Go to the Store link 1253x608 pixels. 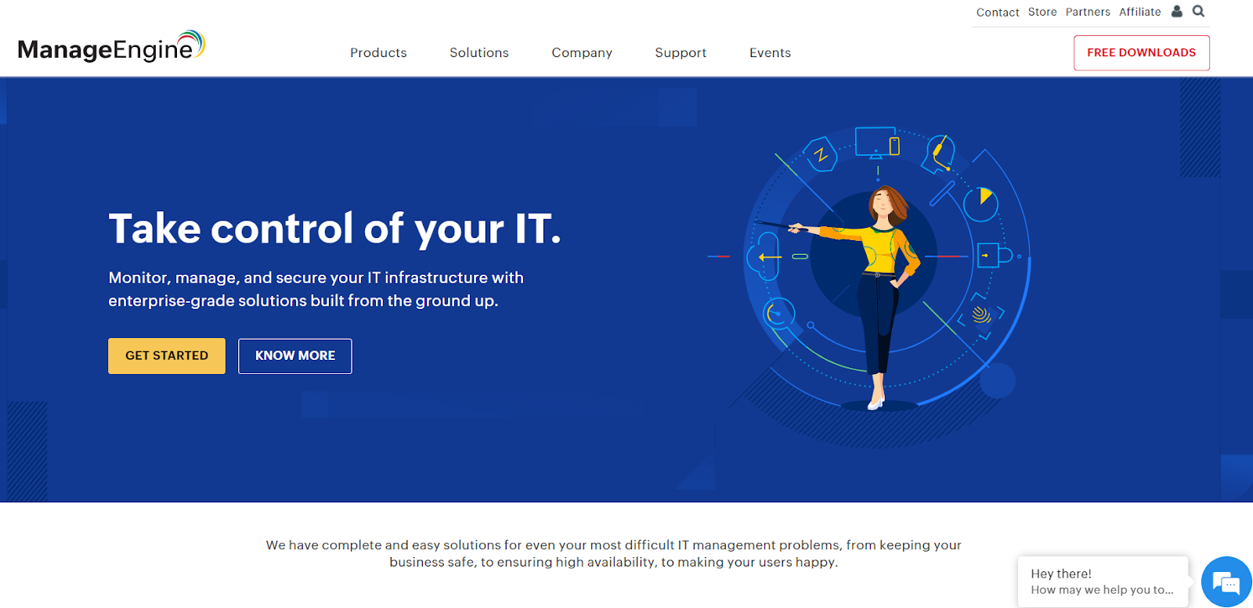click(1042, 12)
